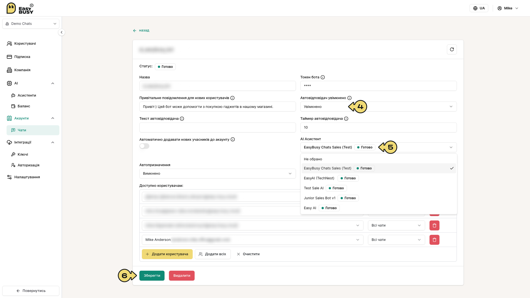Open the Увімкнено autoresponder dropdown
The height and width of the screenshot is (298, 530).
coord(378,107)
